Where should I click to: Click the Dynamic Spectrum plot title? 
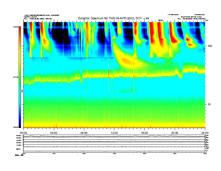[114, 18]
